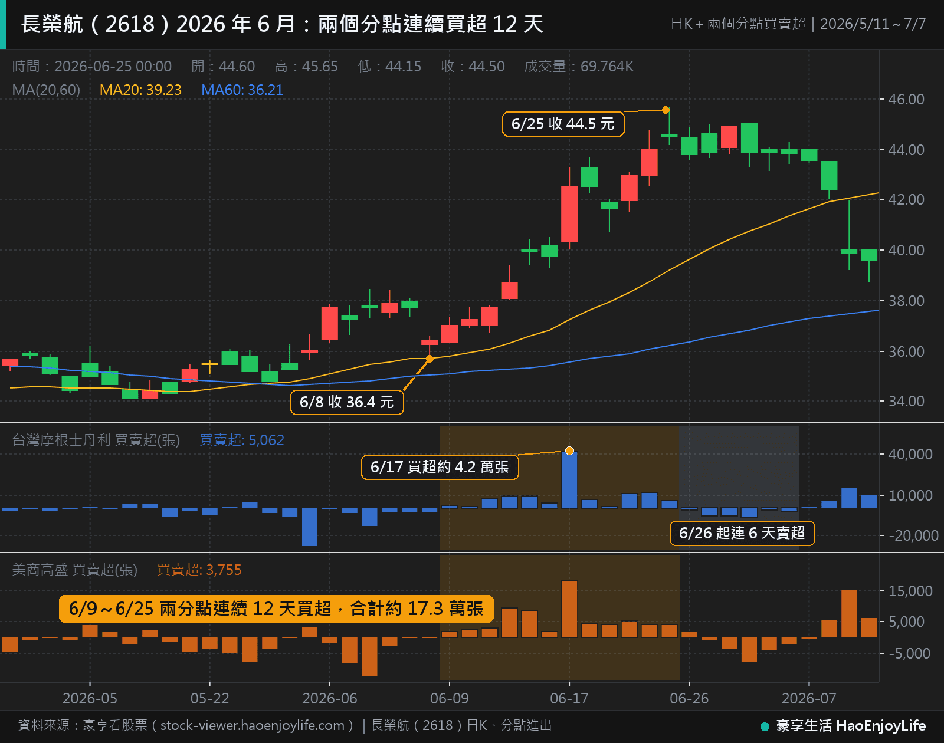Click the 收：44.50 close price value
This screenshot has height=743, width=944.
click(x=473, y=66)
